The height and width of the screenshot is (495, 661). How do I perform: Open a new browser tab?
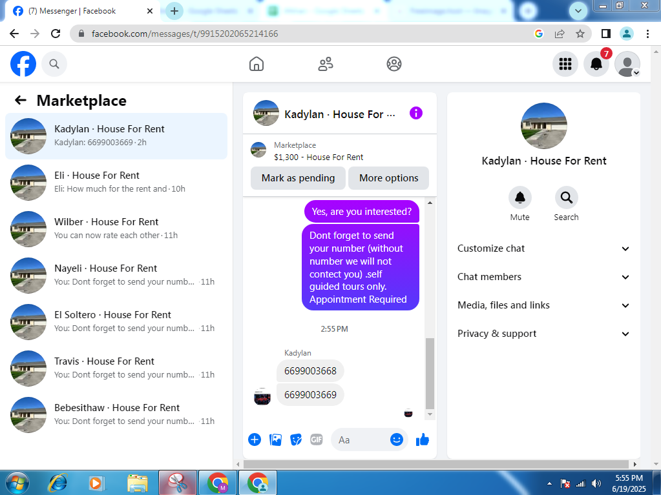click(x=174, y=11)
